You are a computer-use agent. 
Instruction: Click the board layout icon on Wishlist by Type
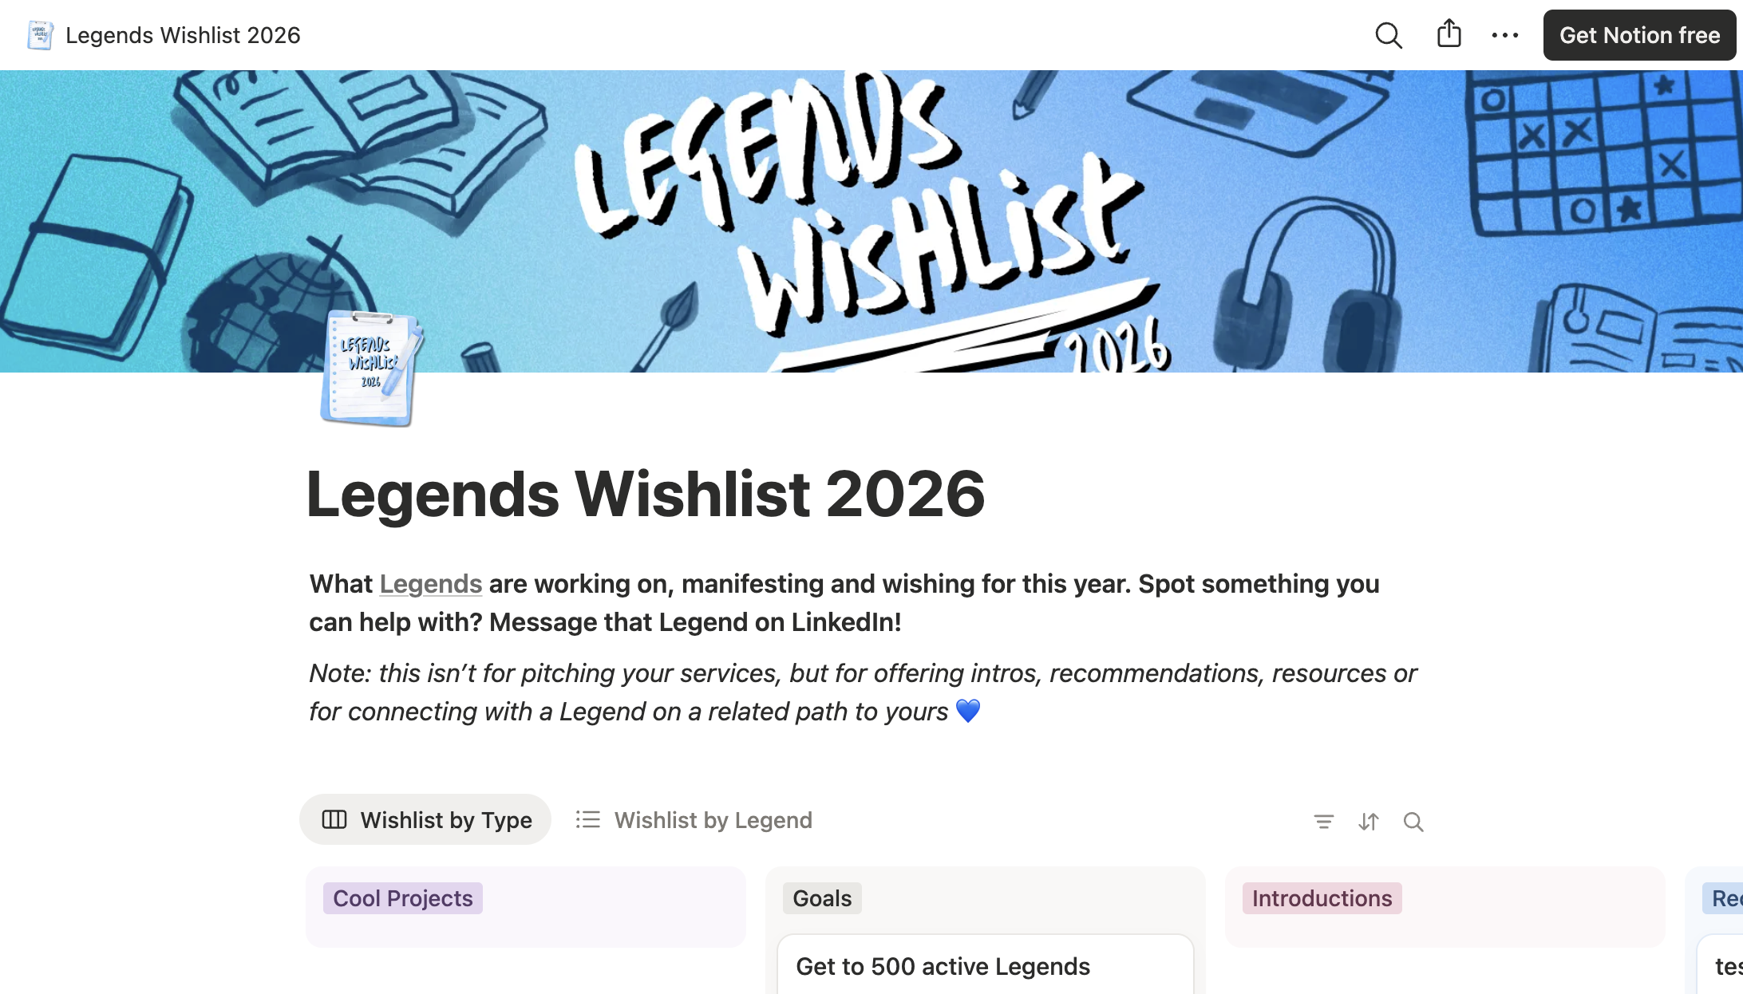tap(334, 819)
